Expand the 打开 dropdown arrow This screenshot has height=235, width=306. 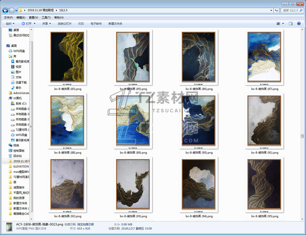click(x=34, y=24)
